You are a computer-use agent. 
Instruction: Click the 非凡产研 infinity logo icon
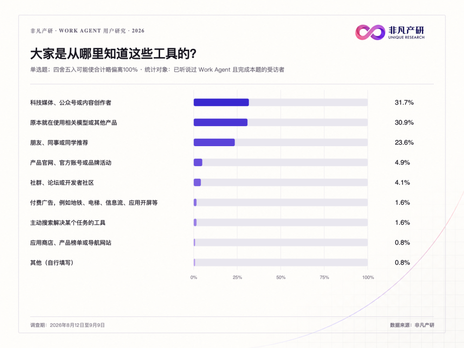pyautogui.click(x=370, y=32)
